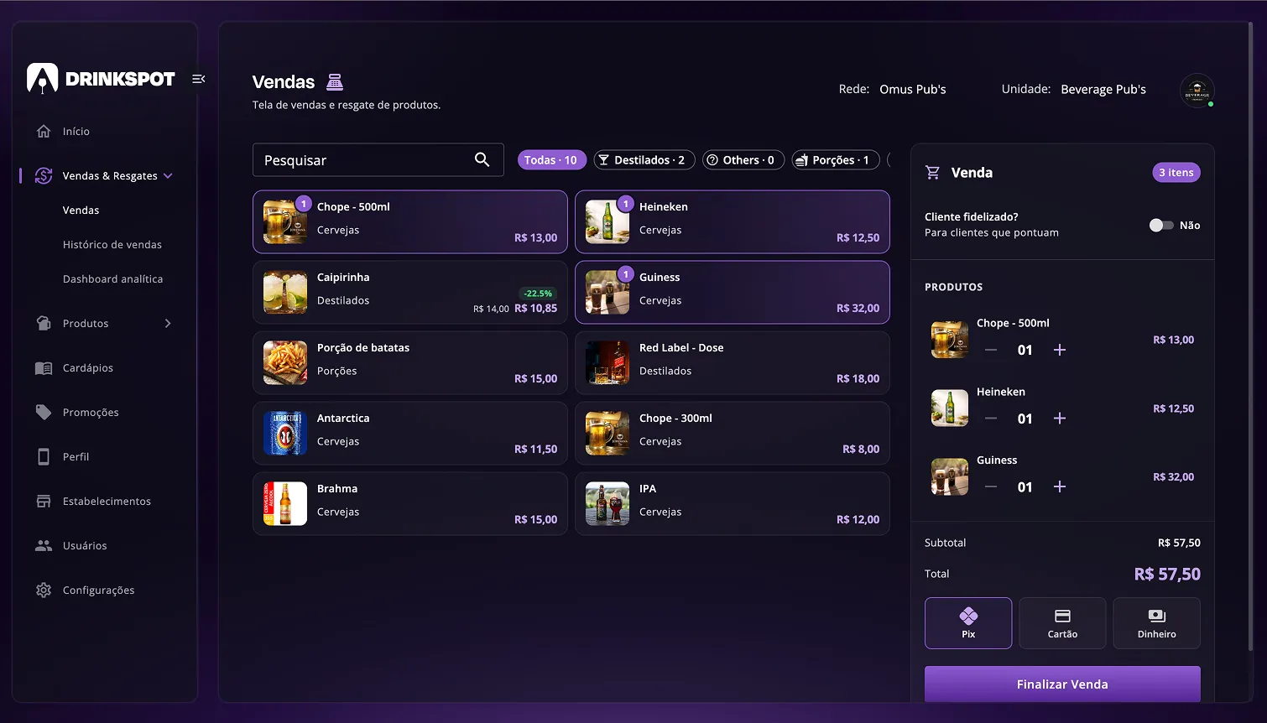Click the Estabelecimentos store icon
1267x723 pixels.
tap(44, 502)
